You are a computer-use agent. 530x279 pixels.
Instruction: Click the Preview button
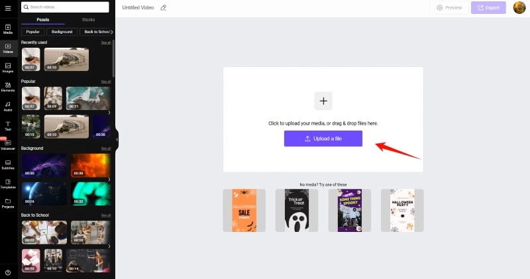pos(449,7)
